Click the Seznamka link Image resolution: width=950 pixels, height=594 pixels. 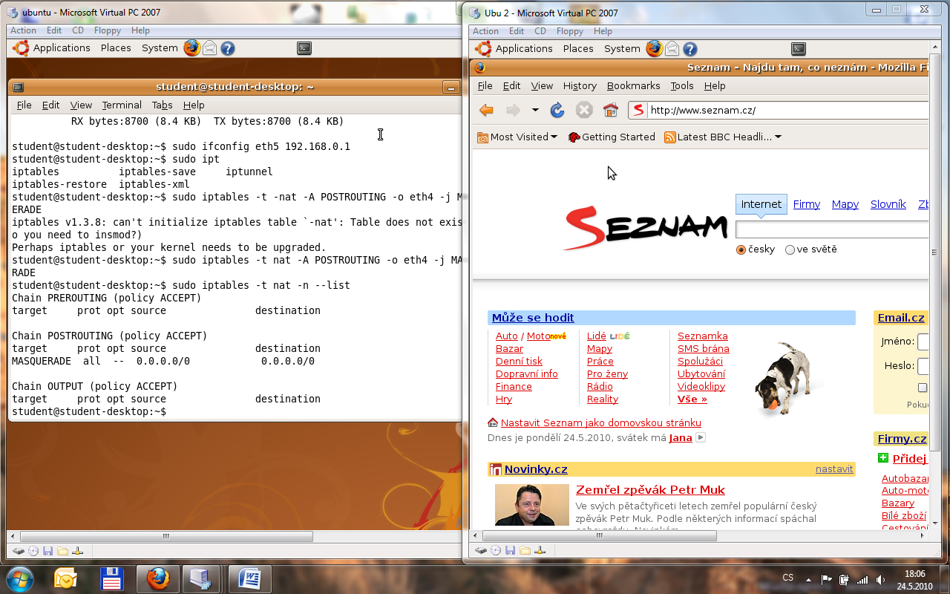702,336
